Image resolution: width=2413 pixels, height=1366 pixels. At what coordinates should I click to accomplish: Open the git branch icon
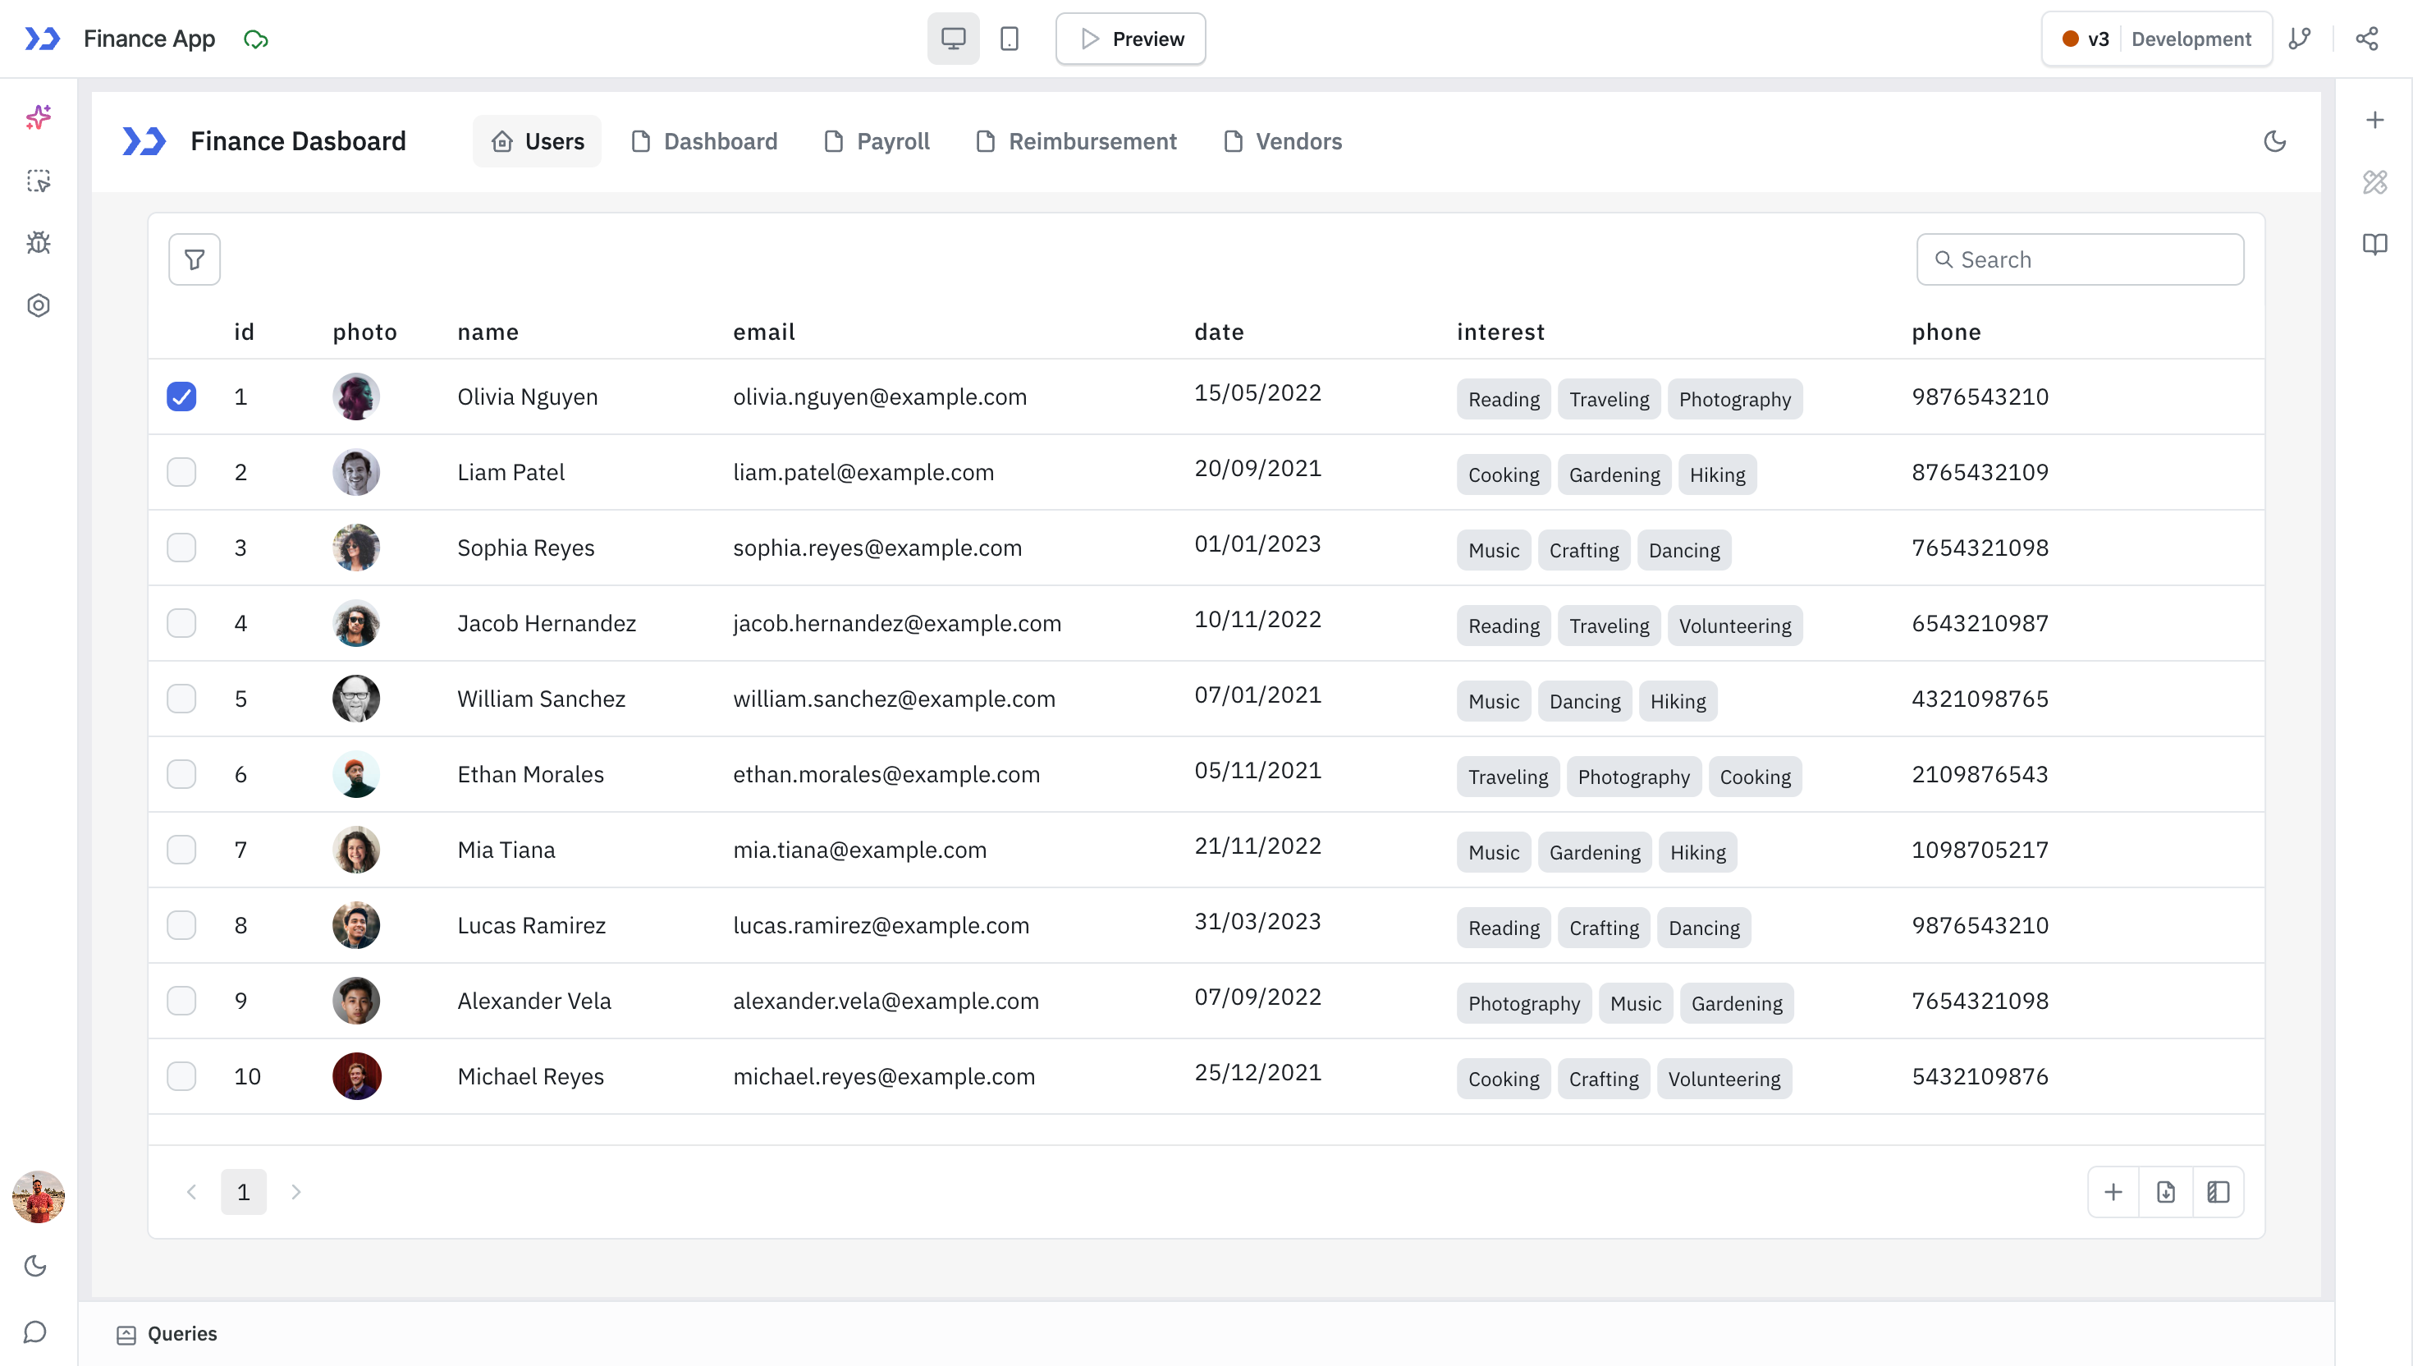(2300, 39)
